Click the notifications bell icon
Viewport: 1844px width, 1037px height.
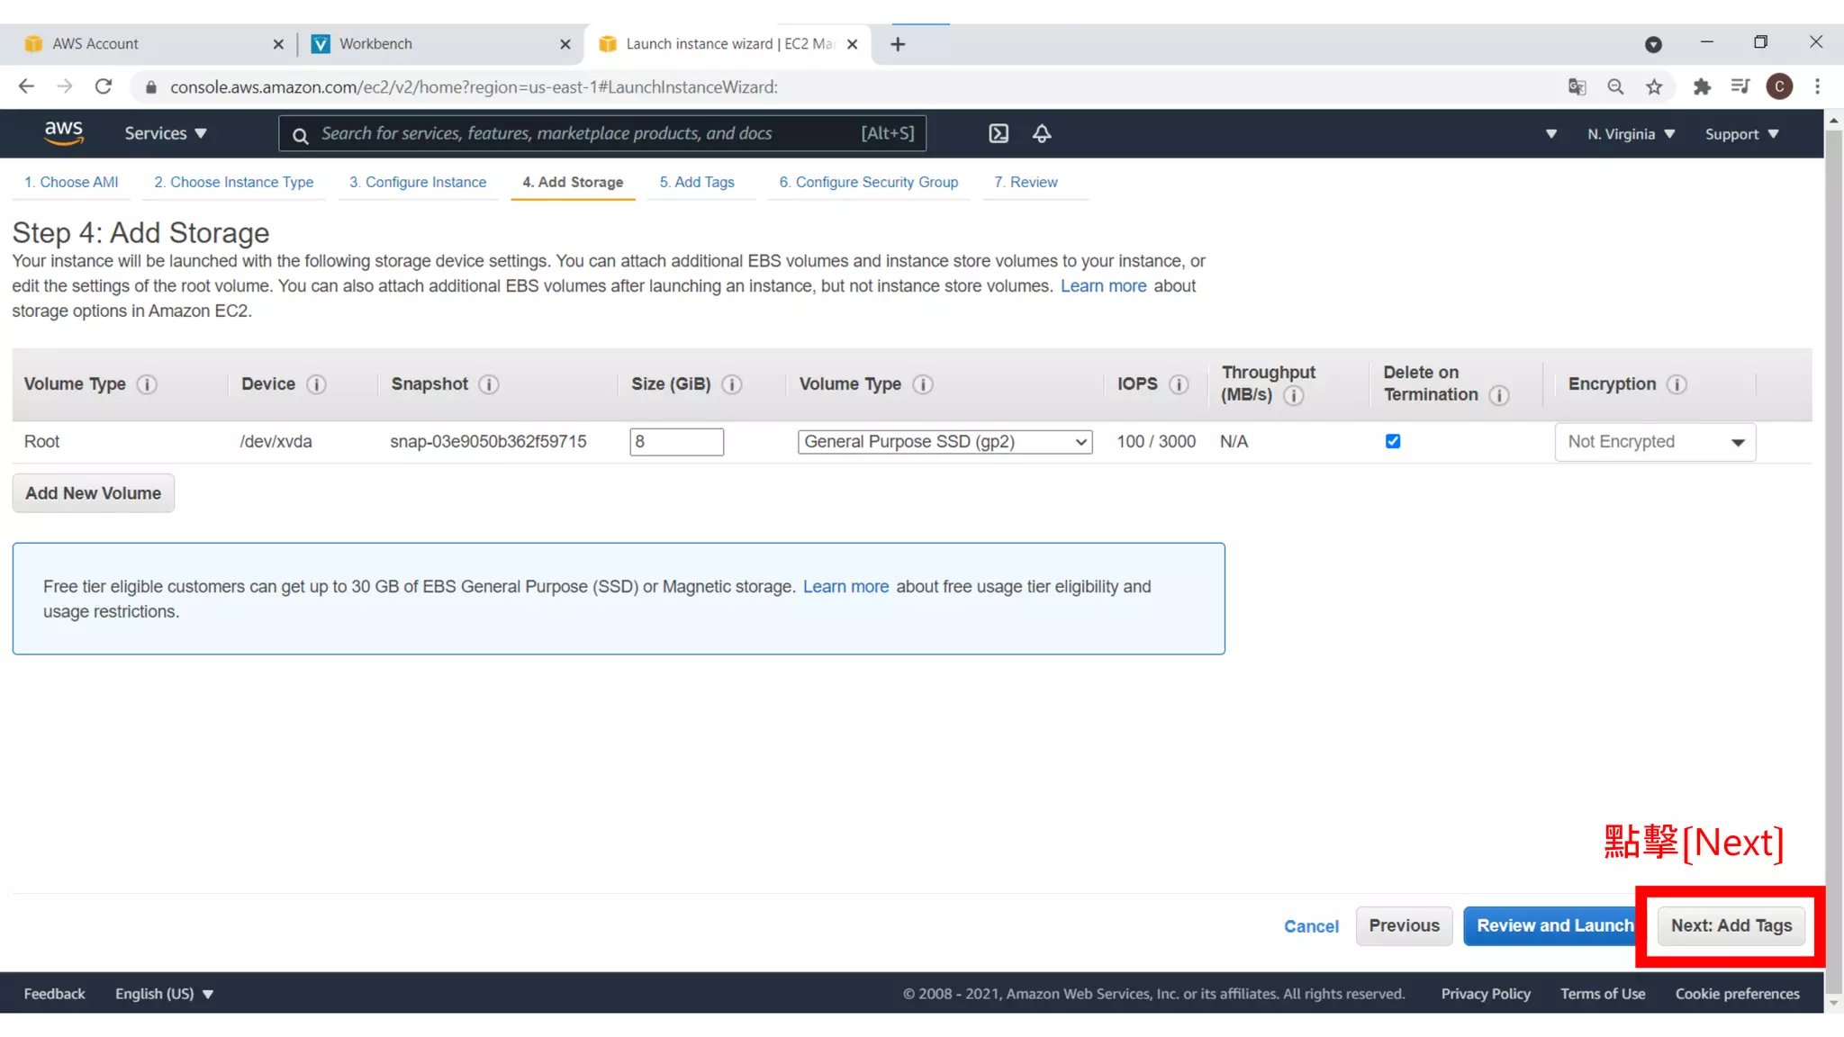[x=1042, y=133]
